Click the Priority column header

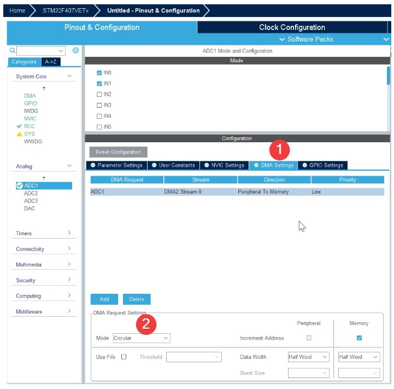click(x=348, y=179)
